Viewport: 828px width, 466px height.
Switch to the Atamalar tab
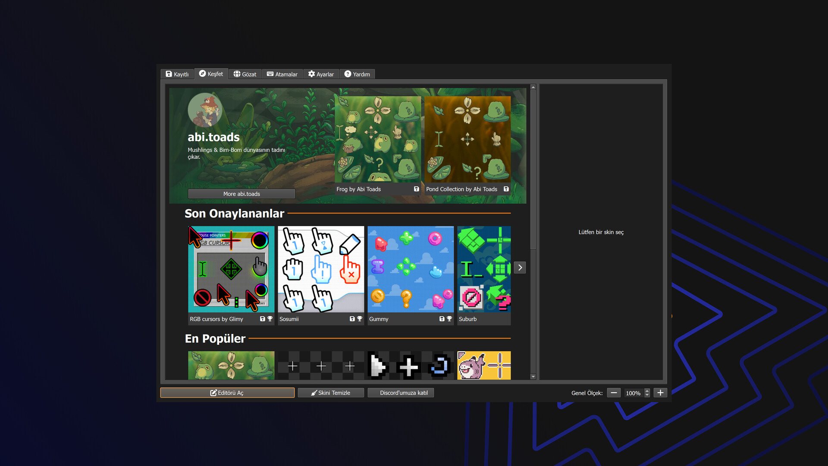pos(282,74)
